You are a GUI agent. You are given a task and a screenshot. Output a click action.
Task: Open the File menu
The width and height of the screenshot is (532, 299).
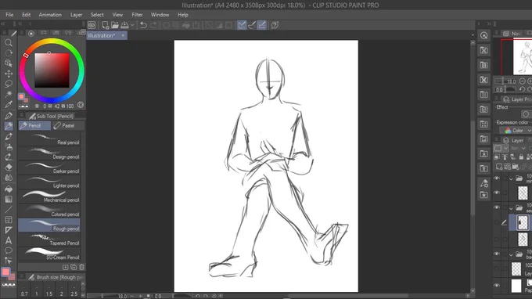(9, 15)
